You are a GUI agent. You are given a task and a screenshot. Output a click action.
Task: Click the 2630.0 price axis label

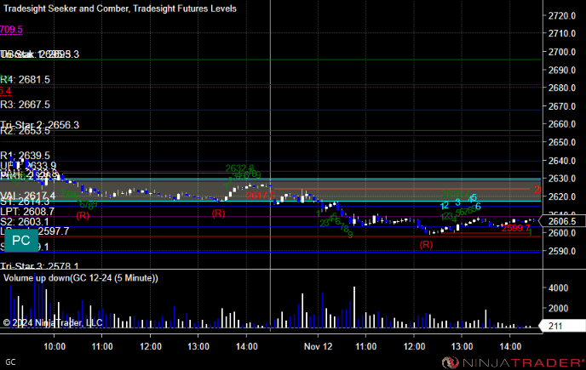coord(561,179)
